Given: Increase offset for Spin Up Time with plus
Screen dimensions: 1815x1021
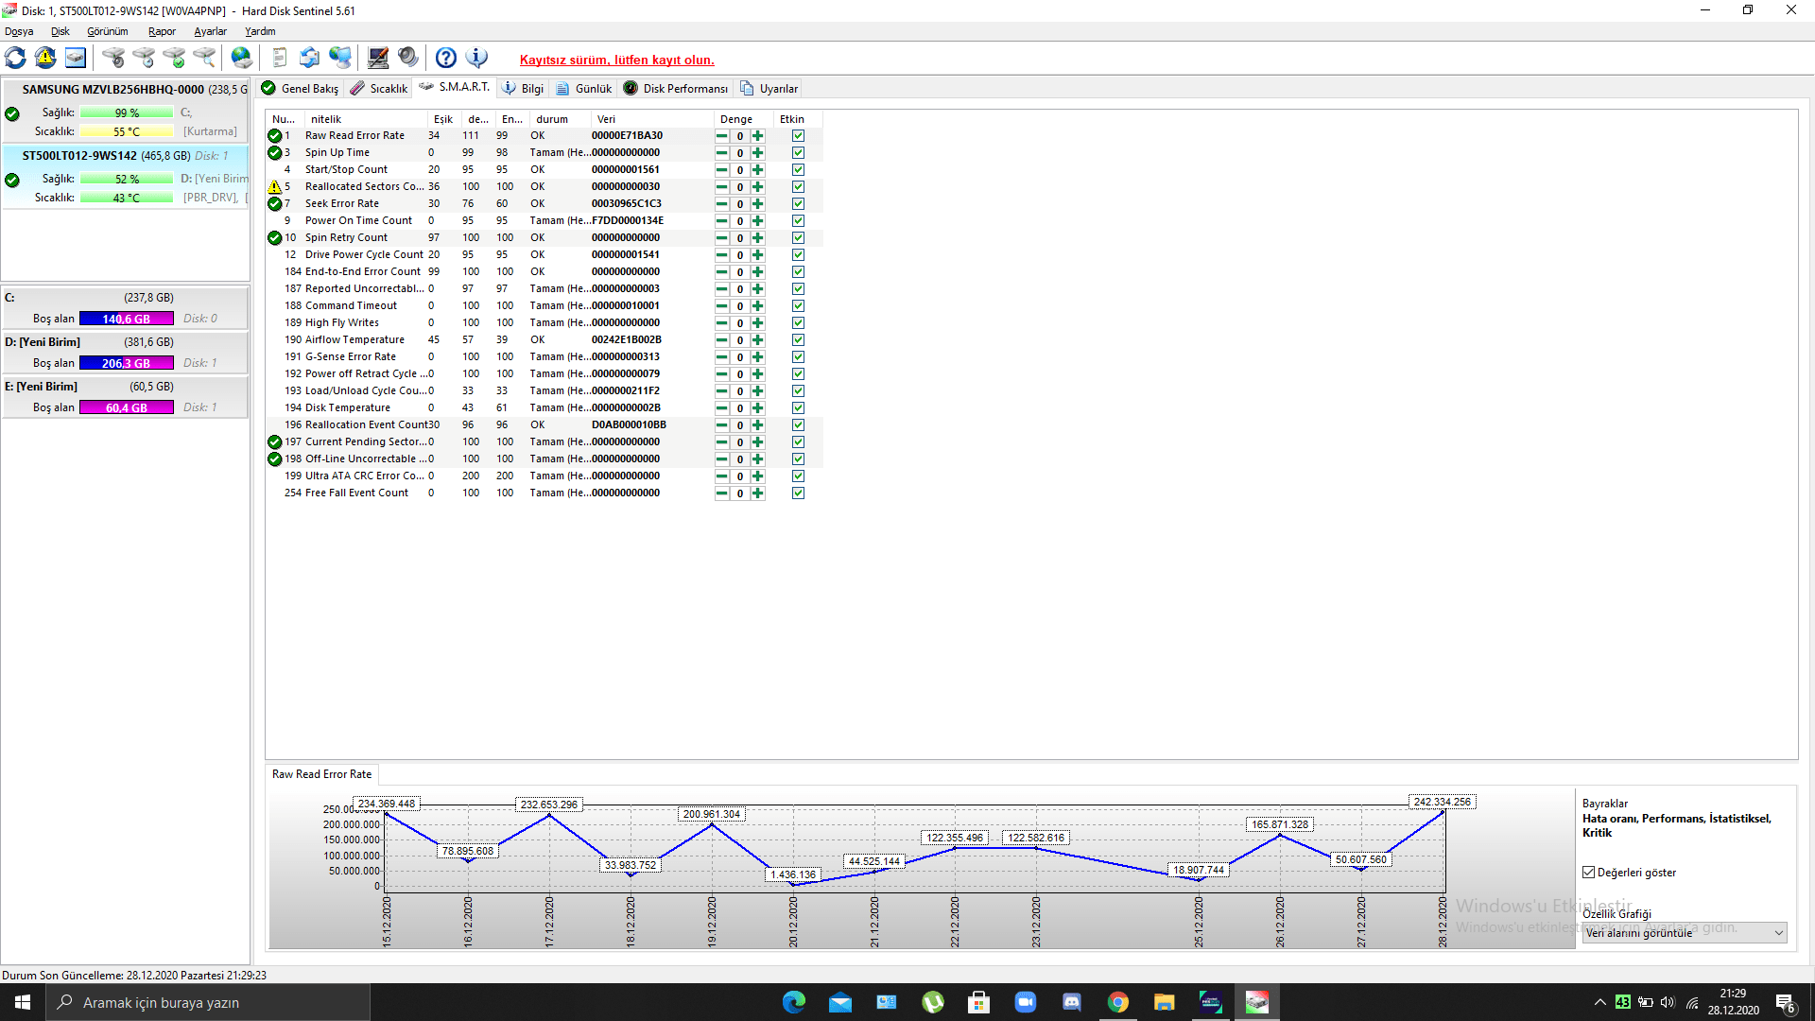Looking at the screenshot, I should 758,153.
